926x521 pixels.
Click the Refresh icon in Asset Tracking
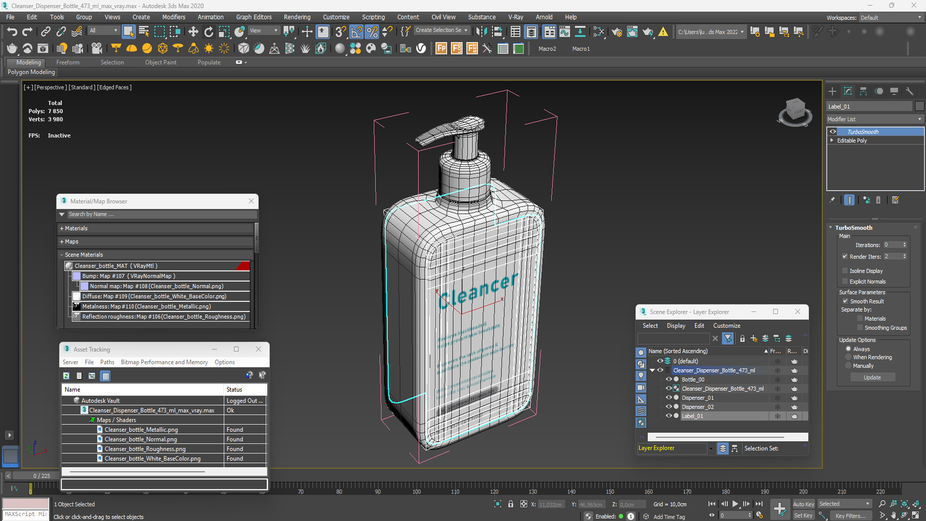point(67,376)
